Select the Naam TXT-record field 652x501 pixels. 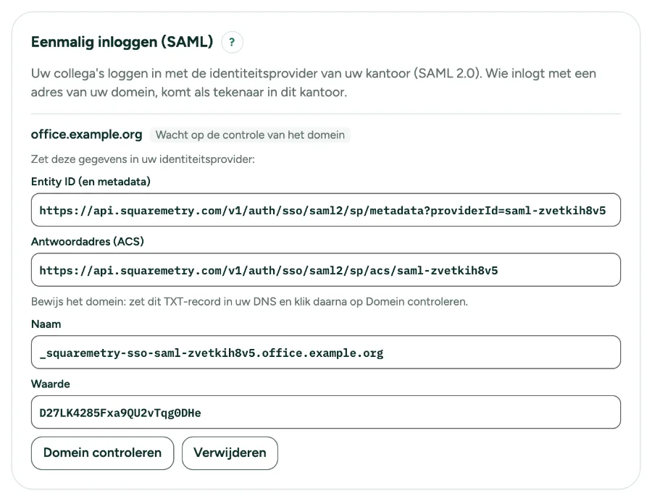coord(326,353)
